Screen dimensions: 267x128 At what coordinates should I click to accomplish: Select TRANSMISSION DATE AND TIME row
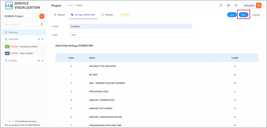pyautogui.click(x=157, y=125)
